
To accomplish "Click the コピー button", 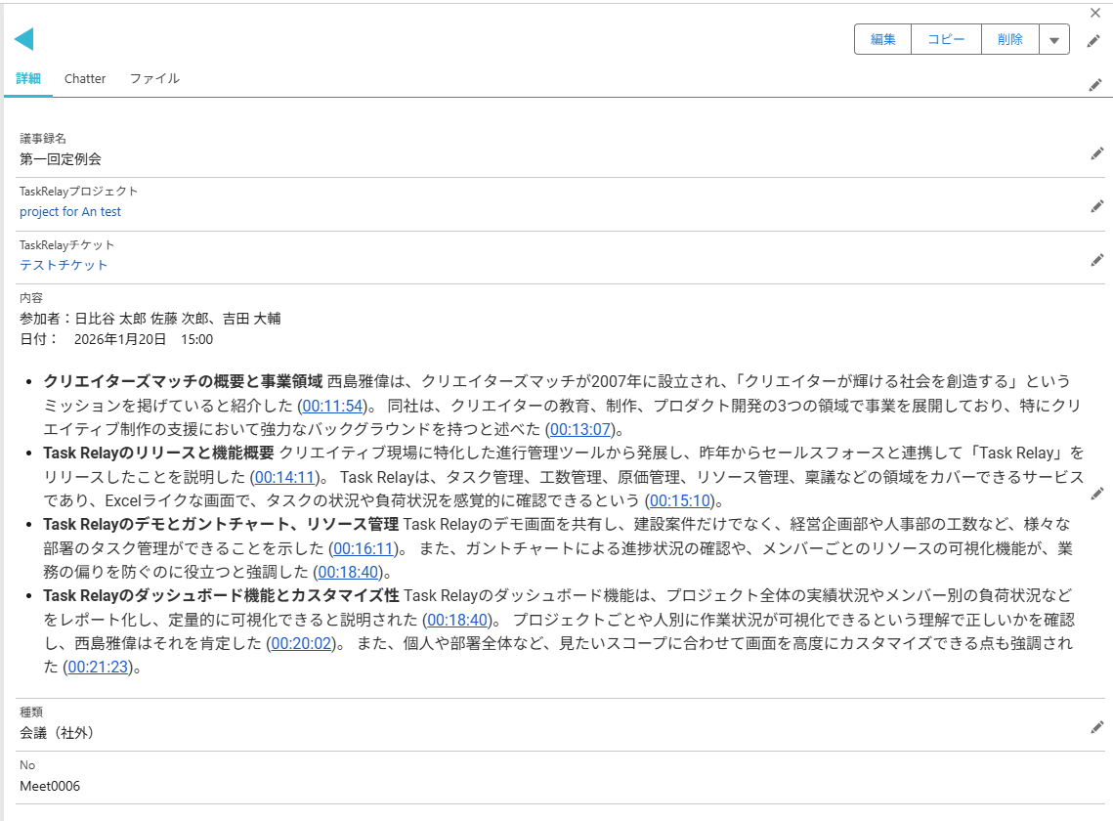I will (x=946, y=40).
